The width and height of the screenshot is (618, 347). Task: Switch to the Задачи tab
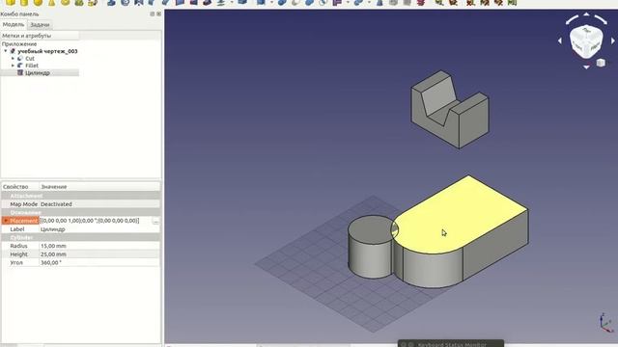click(x=40, y=25)
